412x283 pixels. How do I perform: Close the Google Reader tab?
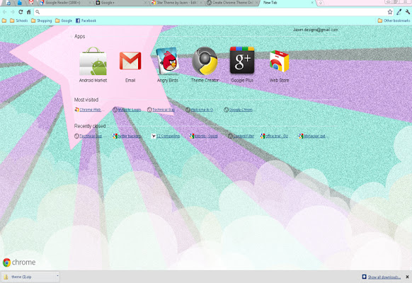click(x=89, y=3)
